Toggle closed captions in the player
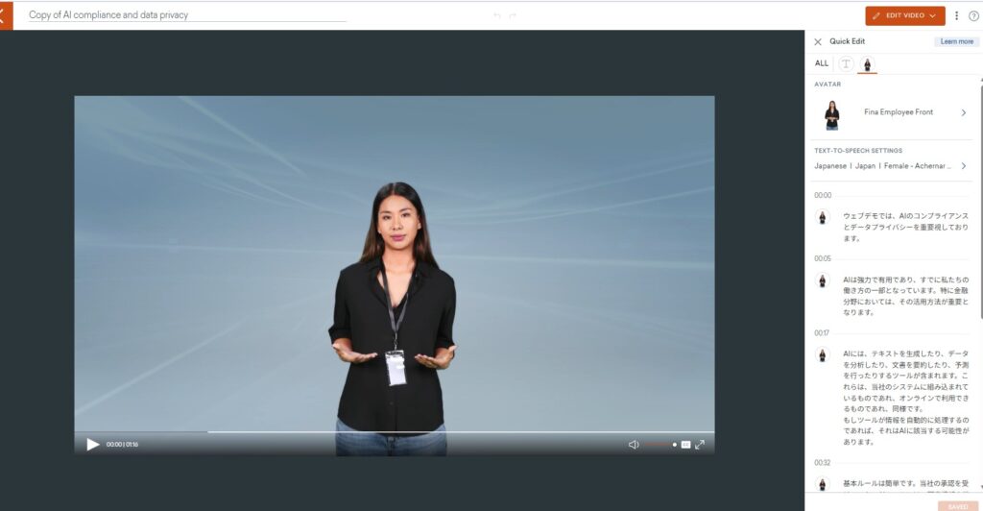Screen dimensions: 983x511 point(685,445)
